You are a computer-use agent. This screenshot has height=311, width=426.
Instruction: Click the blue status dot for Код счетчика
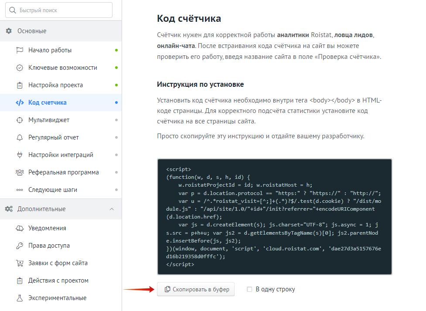click(x=116, y=103)
